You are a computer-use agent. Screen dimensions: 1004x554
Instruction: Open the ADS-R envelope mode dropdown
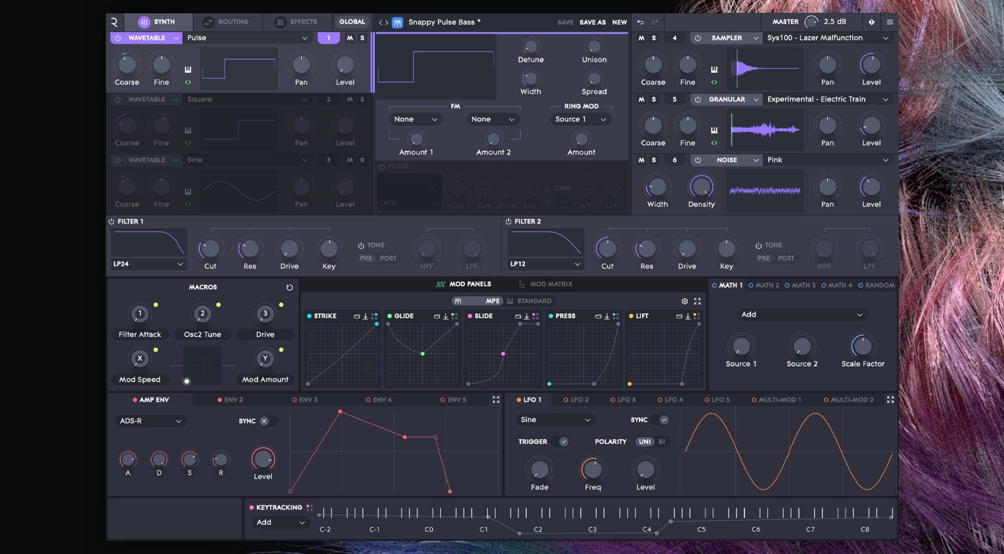[151, 421]
